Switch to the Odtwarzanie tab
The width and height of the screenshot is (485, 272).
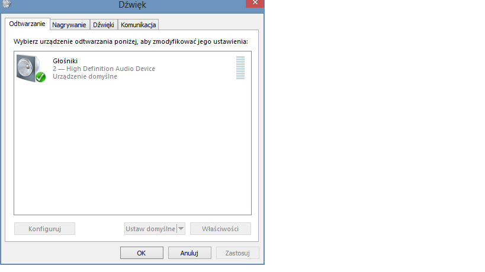click(x=27, y=24)
